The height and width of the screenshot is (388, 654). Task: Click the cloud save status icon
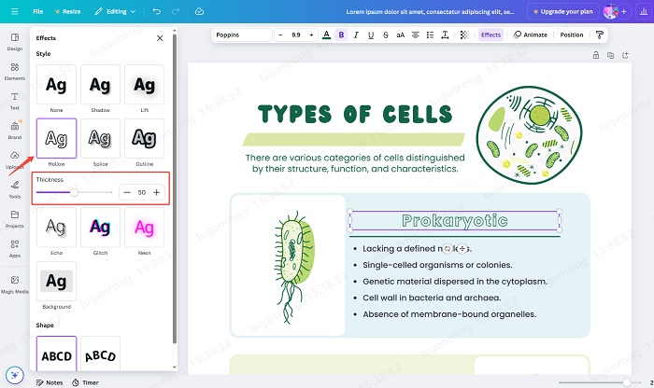point(199,11)
